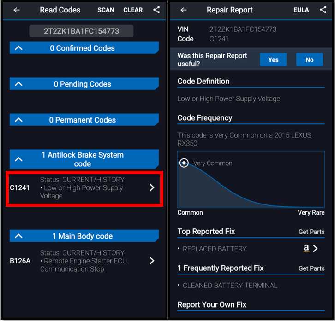This screenshot has width=335, height=321.
Task: Tap the share icon on Read Codes
Action: coord(156,10)
